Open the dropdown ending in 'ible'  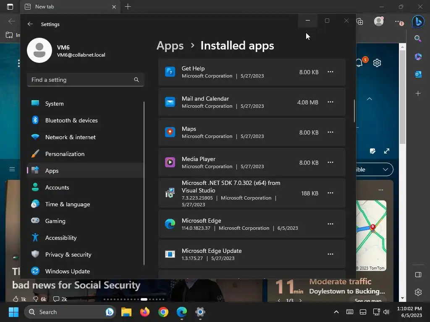[x=375, y=169]
